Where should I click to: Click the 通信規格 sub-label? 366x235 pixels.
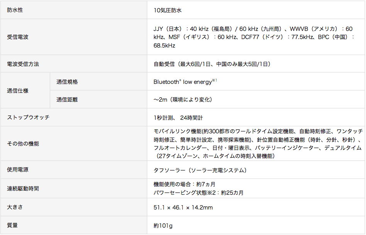(x=67, y=82)
